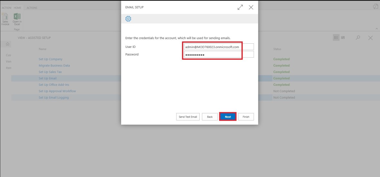Click Send Test Email button

click(x=188, y=117)
